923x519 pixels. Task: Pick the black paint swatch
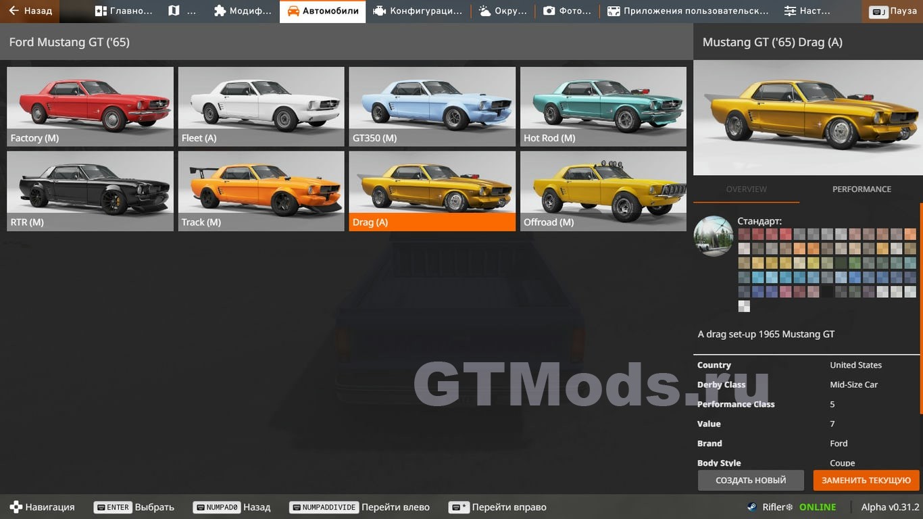(x=827, y=292)
